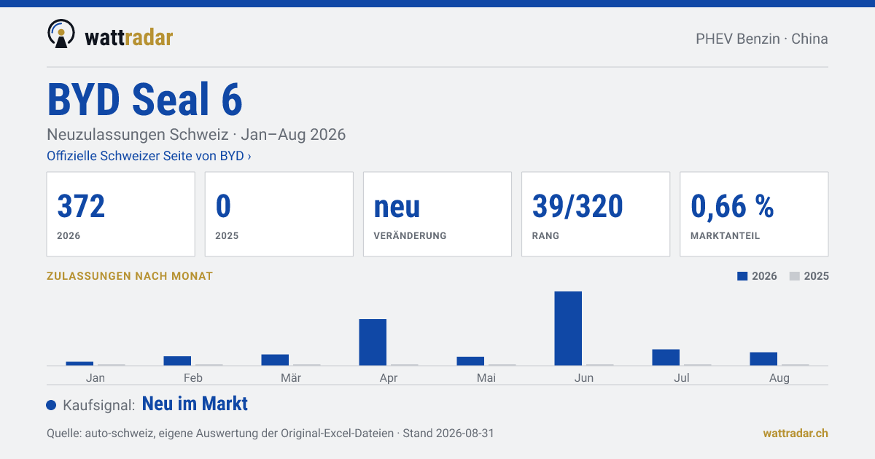Screen dimensions: 875x459
Task: Click the blue Kaufsignal status dot
Action: click(51, 405)
